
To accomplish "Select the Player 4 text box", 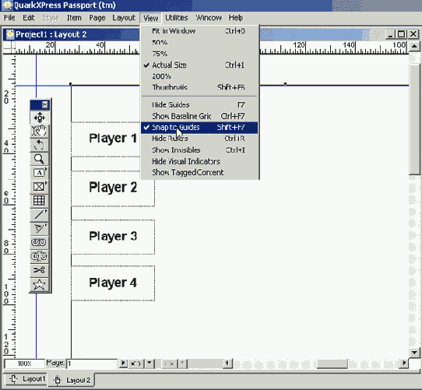I will (x=113, y=283).
